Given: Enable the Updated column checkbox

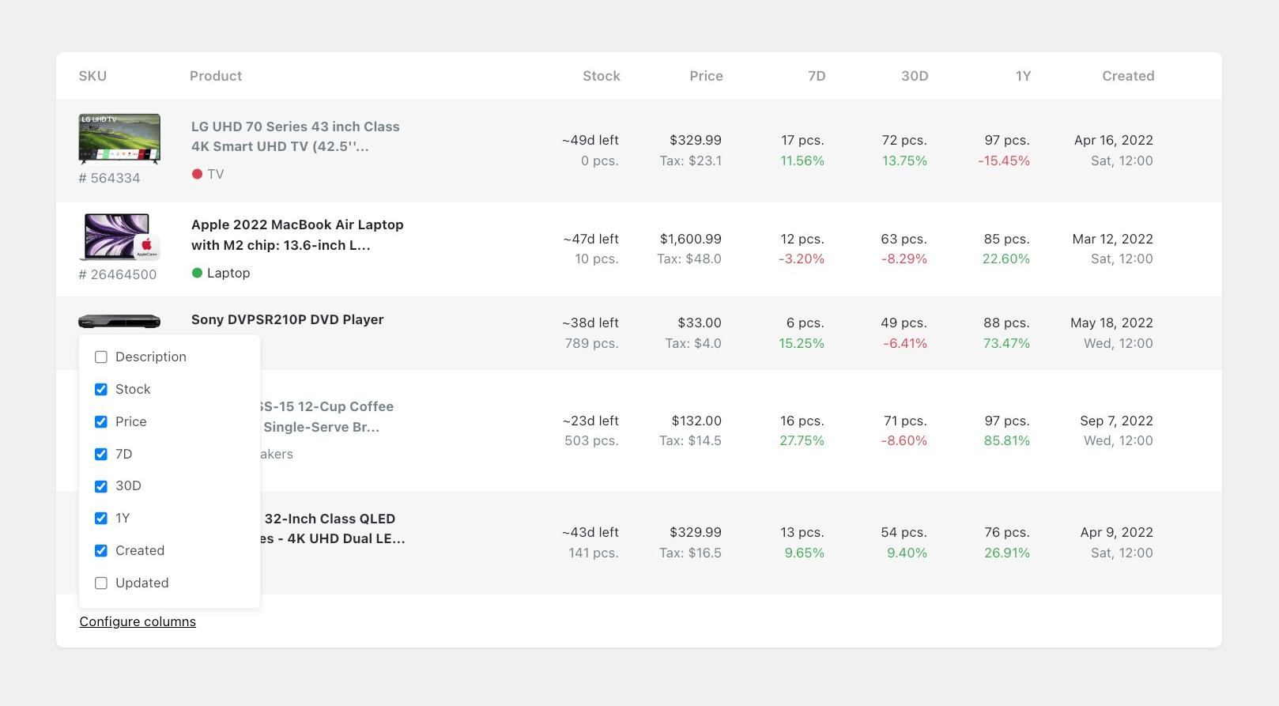Looking at the screenshot, I should [x=101, y=583].
